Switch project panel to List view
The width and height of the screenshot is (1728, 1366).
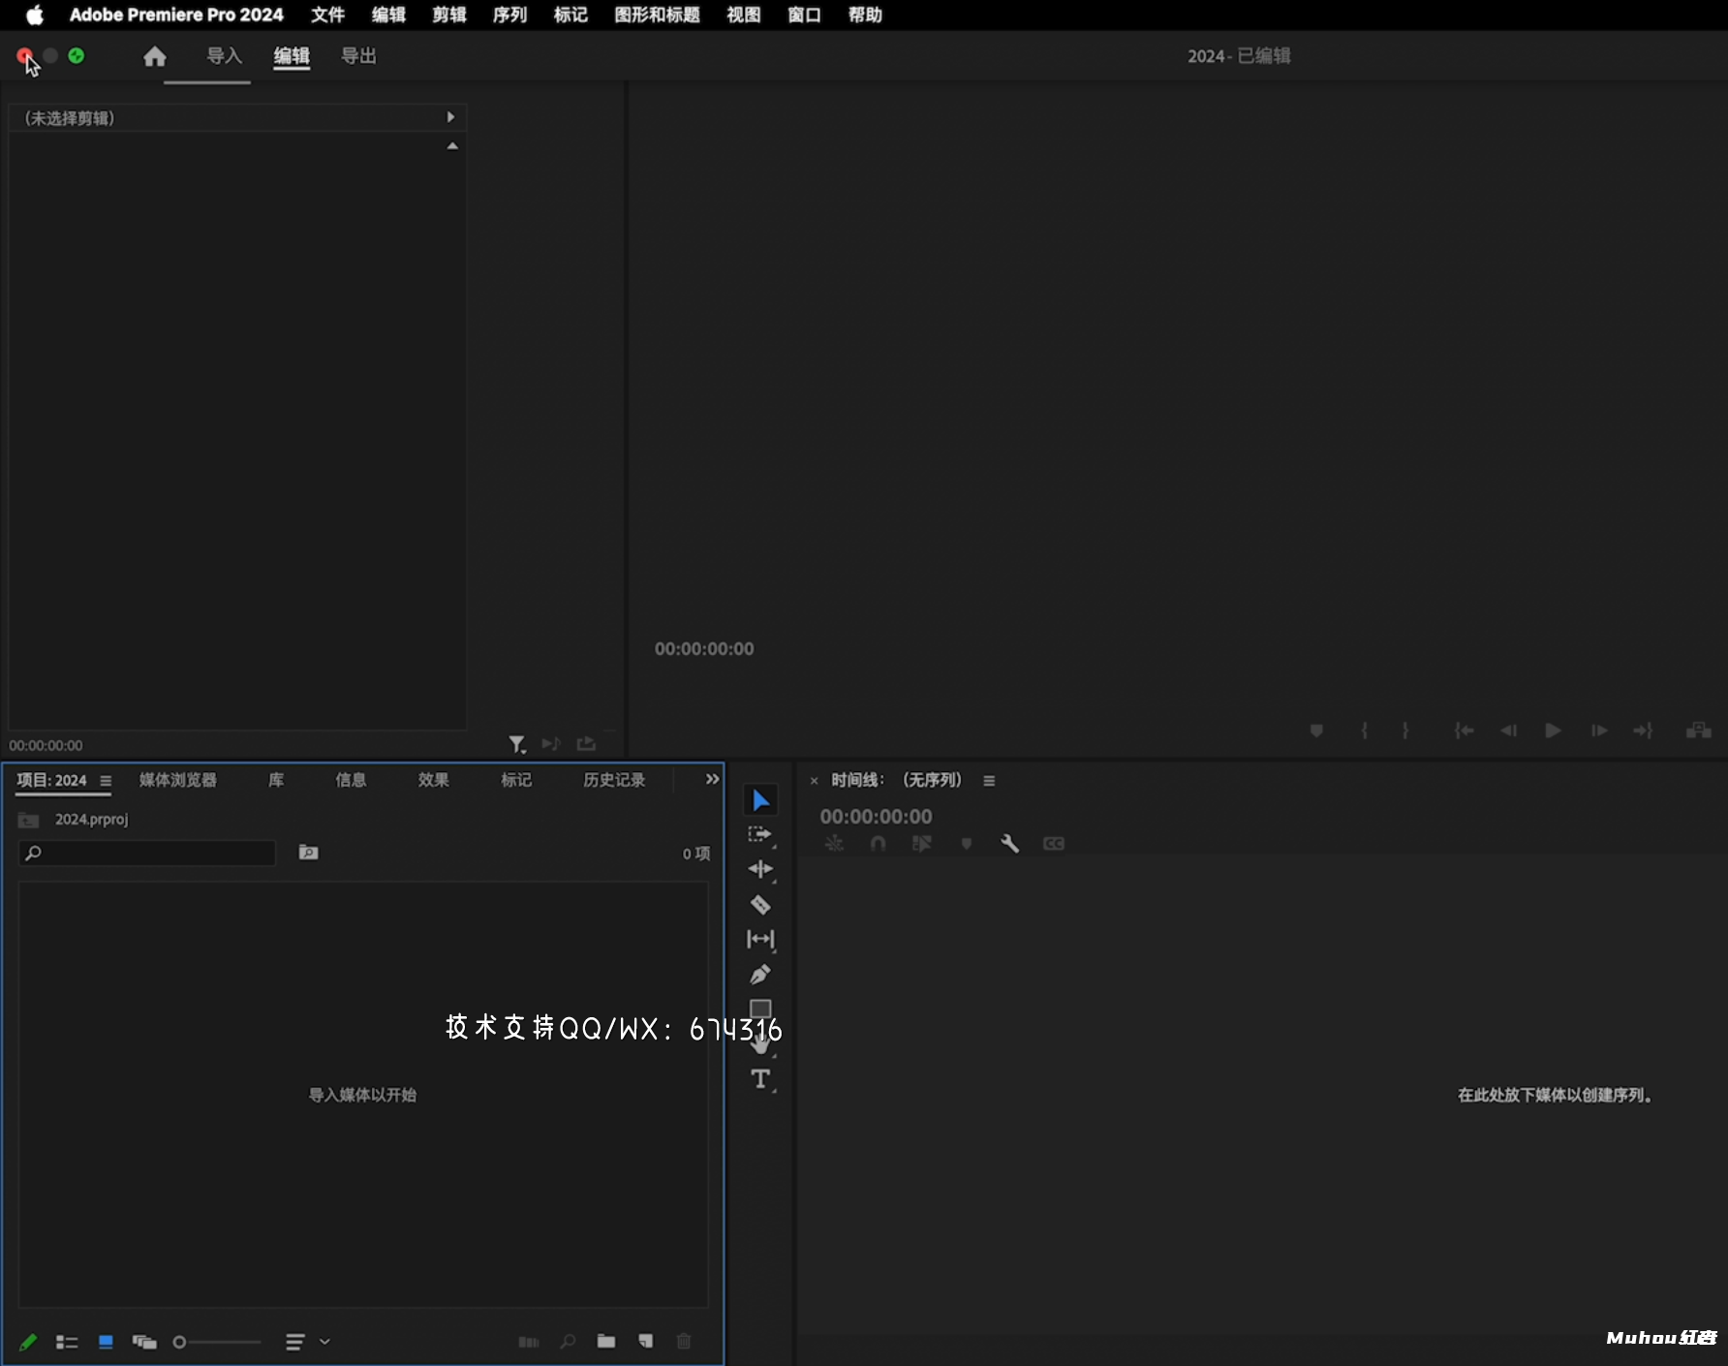pos(67,1342)
